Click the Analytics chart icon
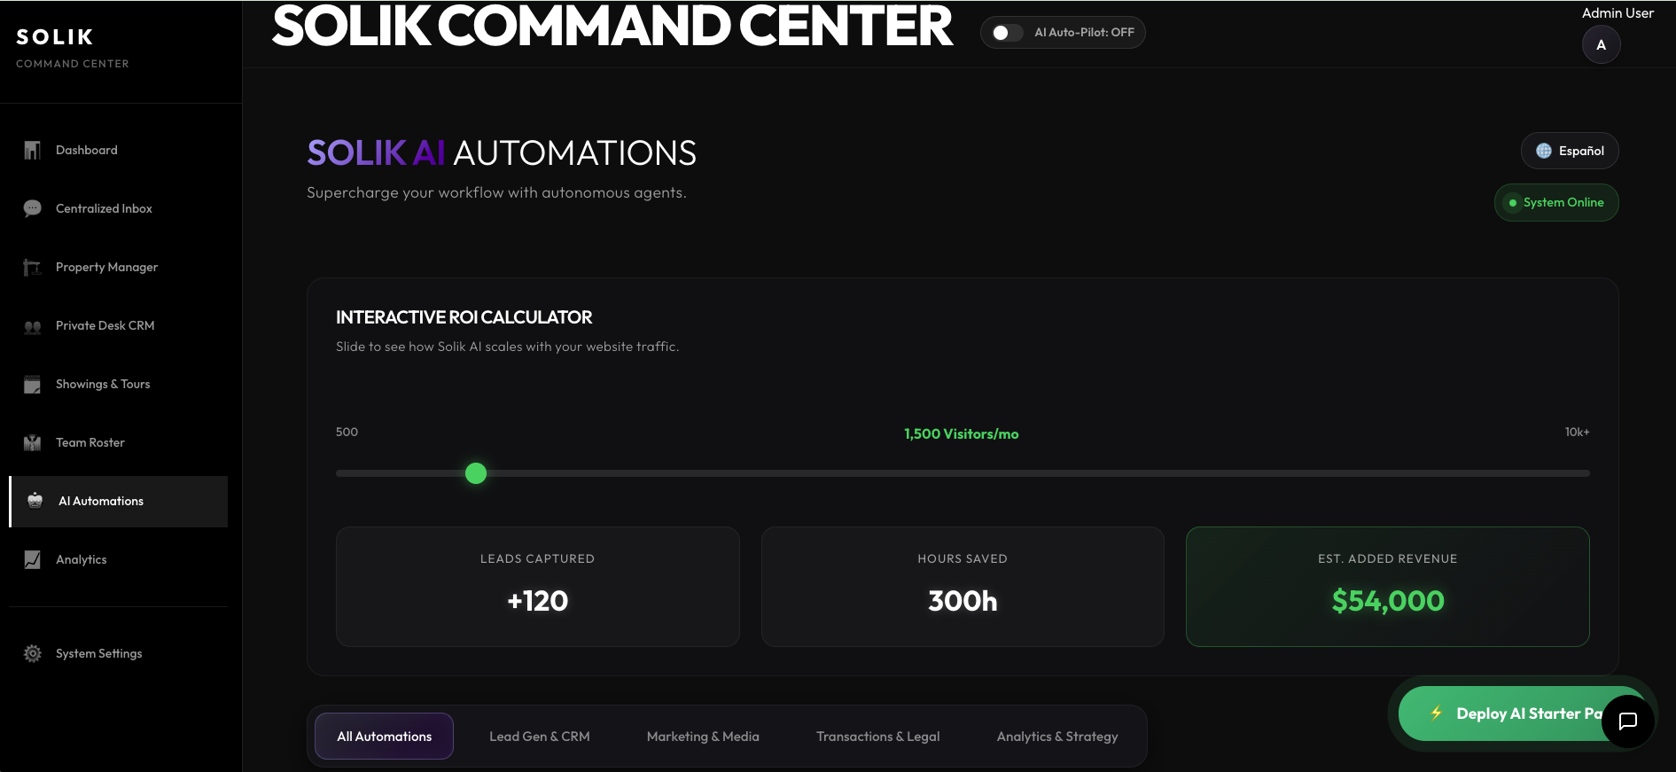Viewport: 1676px width, 772px height. pyautogui.click(x=33, y=559)
